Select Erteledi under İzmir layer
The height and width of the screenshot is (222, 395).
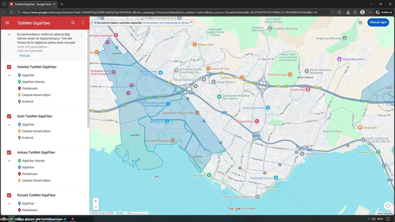click(27, 138)
